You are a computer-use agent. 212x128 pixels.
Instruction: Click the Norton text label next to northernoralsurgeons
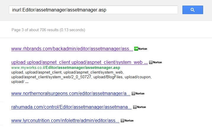tap(140, 94)
